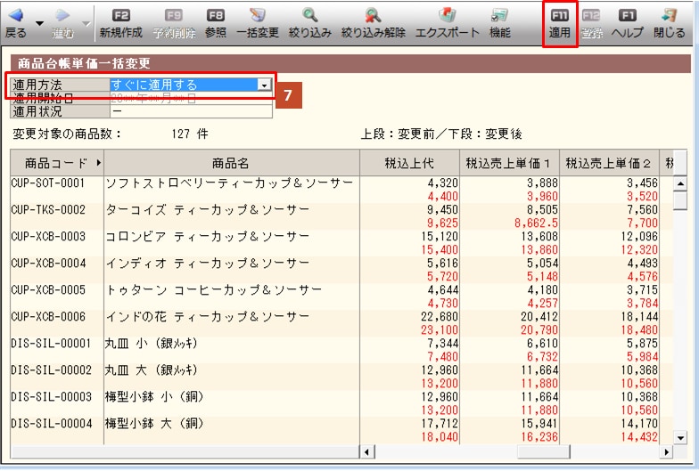Click the horizontal scrollbar left arrow
699x471 pixels.
[x=367, y=452]
